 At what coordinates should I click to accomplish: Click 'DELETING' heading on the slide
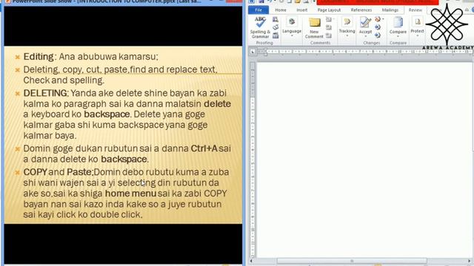click(45, 93)
